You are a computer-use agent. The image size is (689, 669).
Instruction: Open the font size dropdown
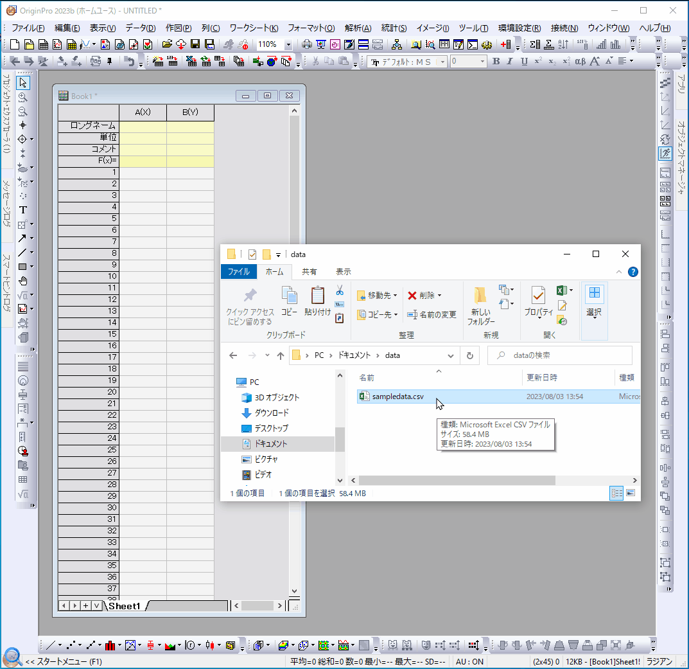482,62
